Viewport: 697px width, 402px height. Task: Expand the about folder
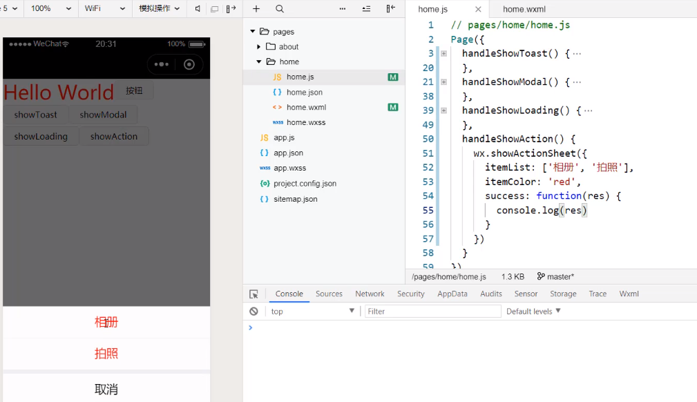click(x=259, y=47)
